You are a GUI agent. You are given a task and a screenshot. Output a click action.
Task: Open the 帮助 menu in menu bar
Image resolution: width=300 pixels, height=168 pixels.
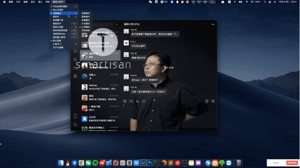(x=48, y=2)
